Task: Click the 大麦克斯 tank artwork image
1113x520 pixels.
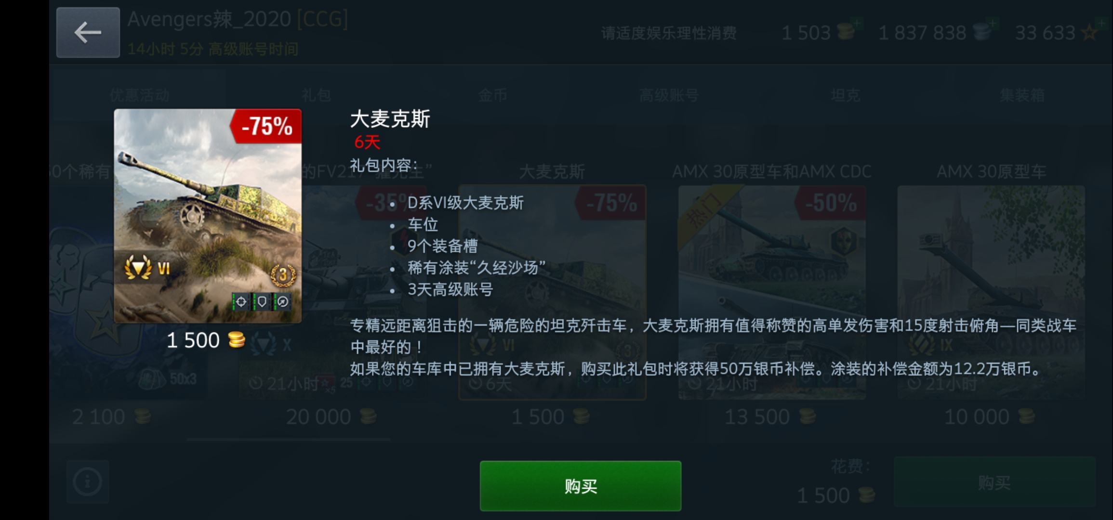Action: tap(208, 216)
